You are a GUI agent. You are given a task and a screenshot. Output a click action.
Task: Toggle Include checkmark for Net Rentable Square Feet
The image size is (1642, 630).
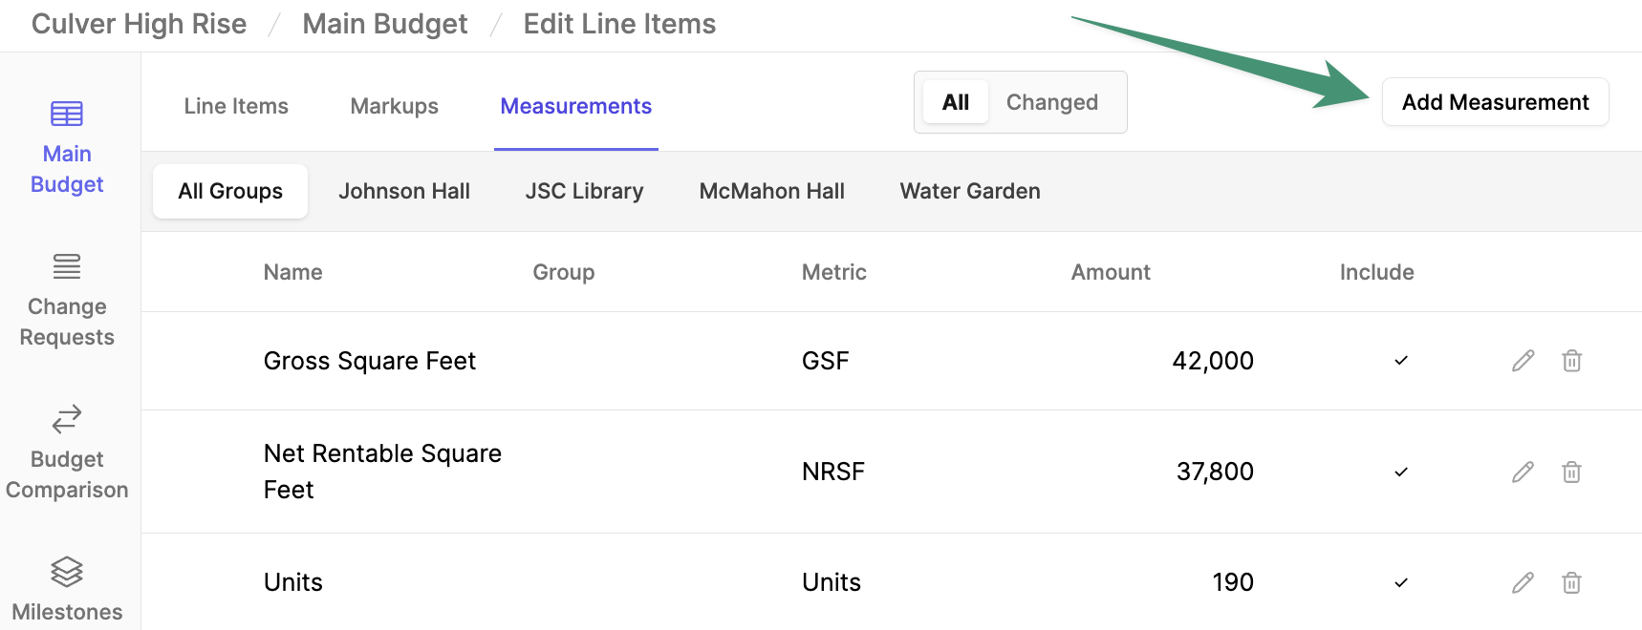pyautogui.click(x=1401, y=472)
